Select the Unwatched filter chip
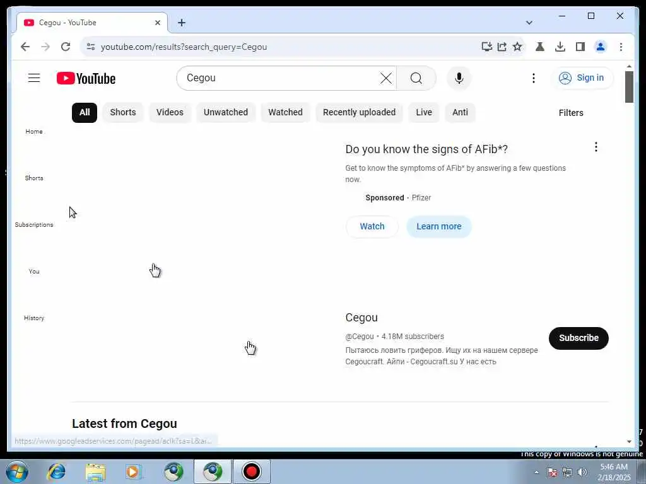The height and width of the screenshot is (484, 646). (x=226, y=112)
